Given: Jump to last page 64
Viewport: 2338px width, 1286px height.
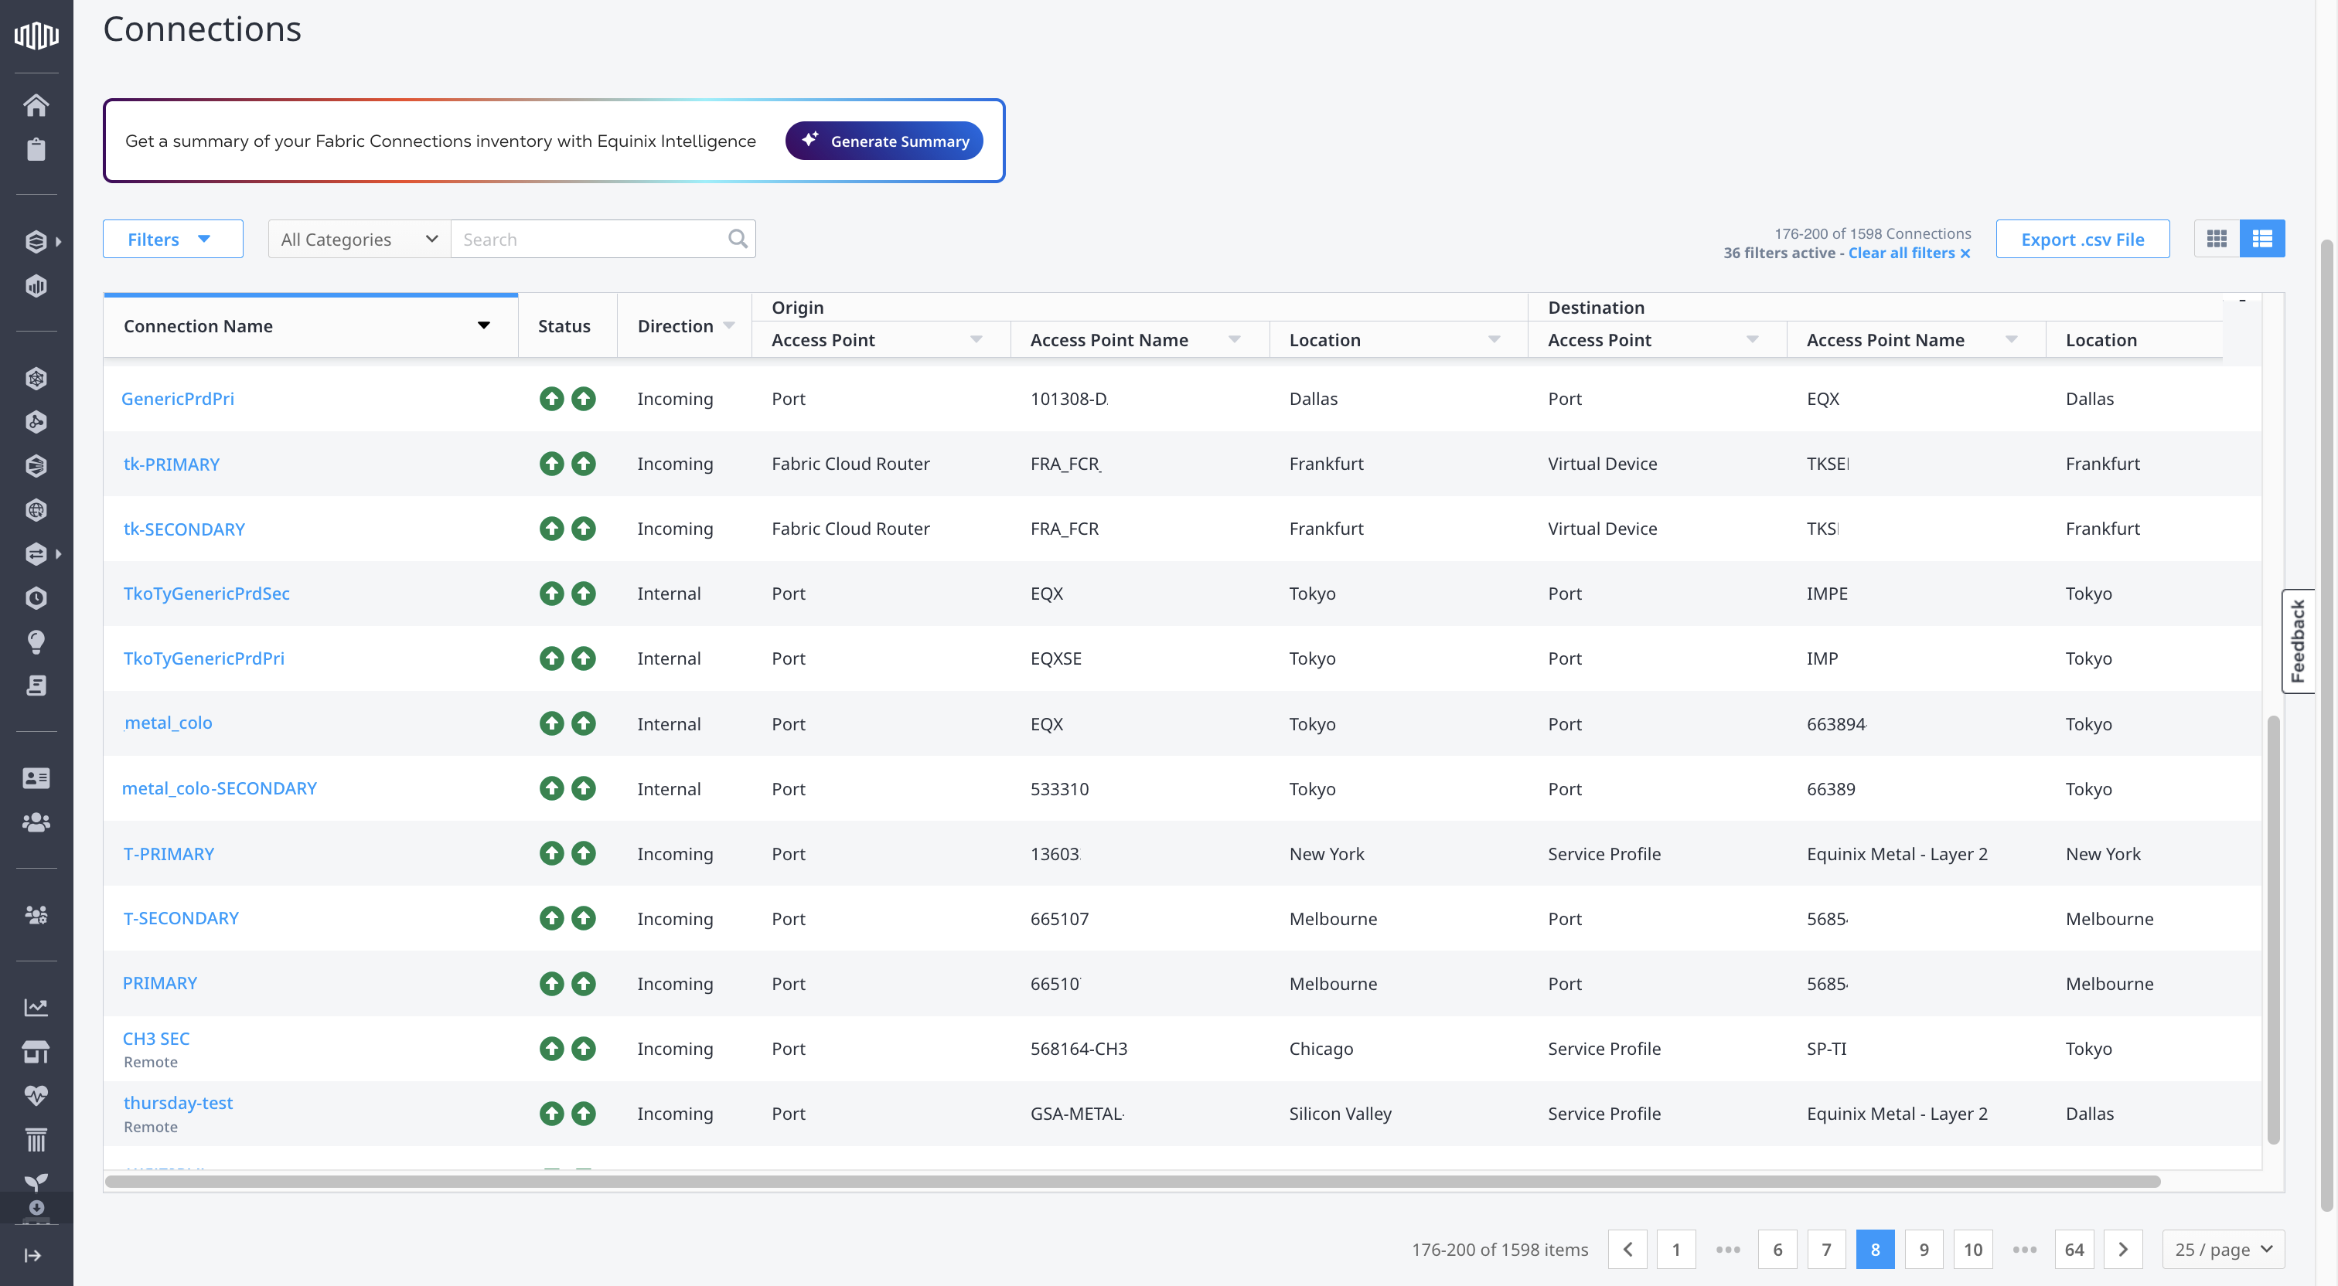Looking at the screenshot, I should click(2074, 1249).
